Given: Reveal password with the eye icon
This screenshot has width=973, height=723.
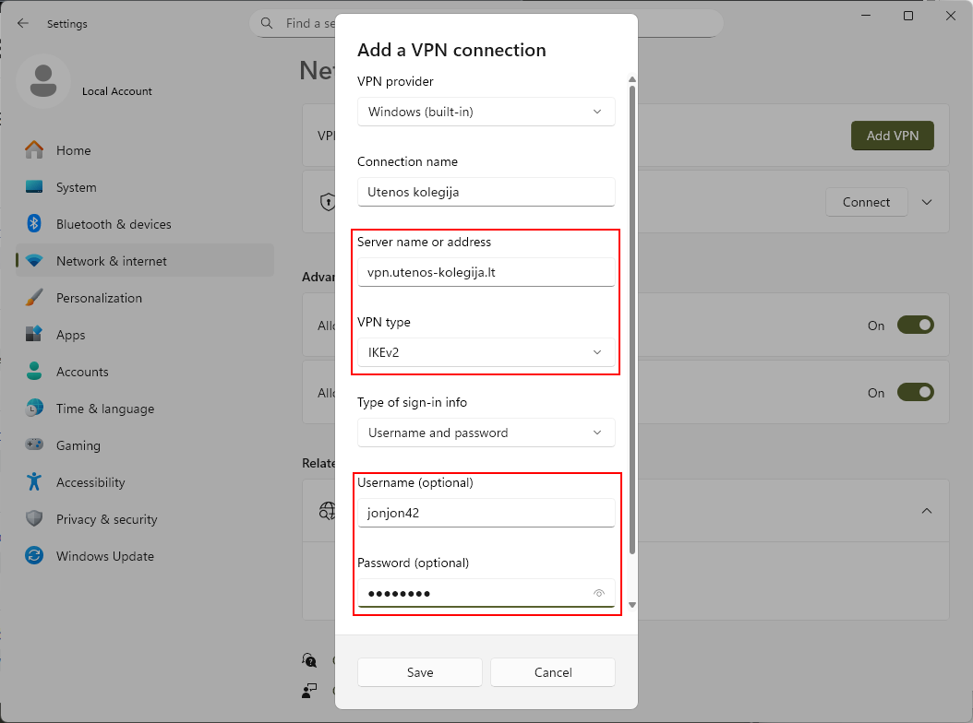Looking at the screenshot, I should [599, 593].
